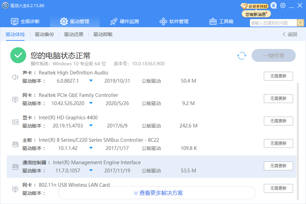The width and height of the screenshot is (306, 204).
Task: Click the sound card speaker icon
Action: pos(15,77)
